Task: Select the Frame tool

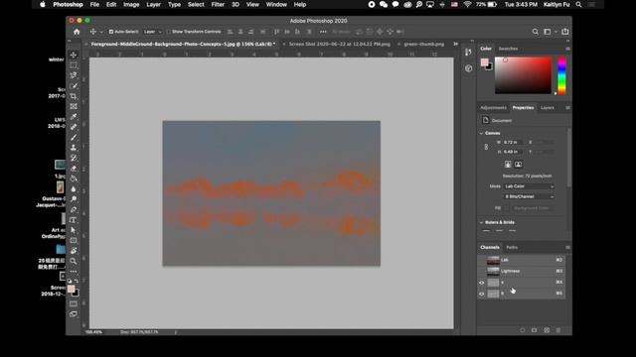Action: tap(74, 106)
